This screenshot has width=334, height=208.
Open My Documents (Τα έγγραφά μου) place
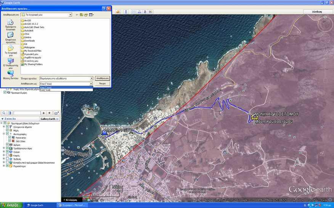pos(10,51)
